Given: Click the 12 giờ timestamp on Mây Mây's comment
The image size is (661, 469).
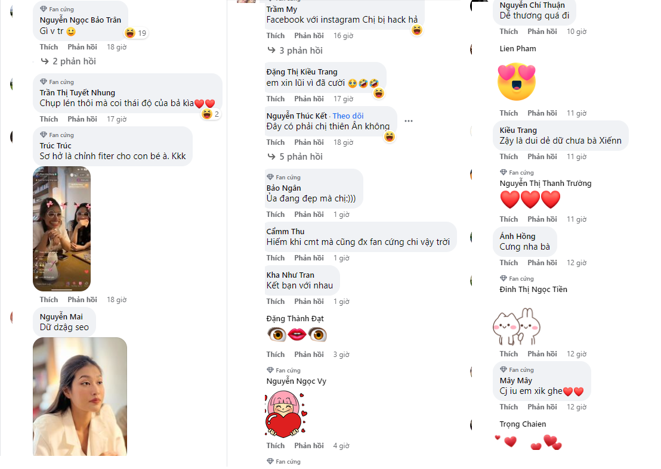Looking at the screenshot, I should point(576,407).
